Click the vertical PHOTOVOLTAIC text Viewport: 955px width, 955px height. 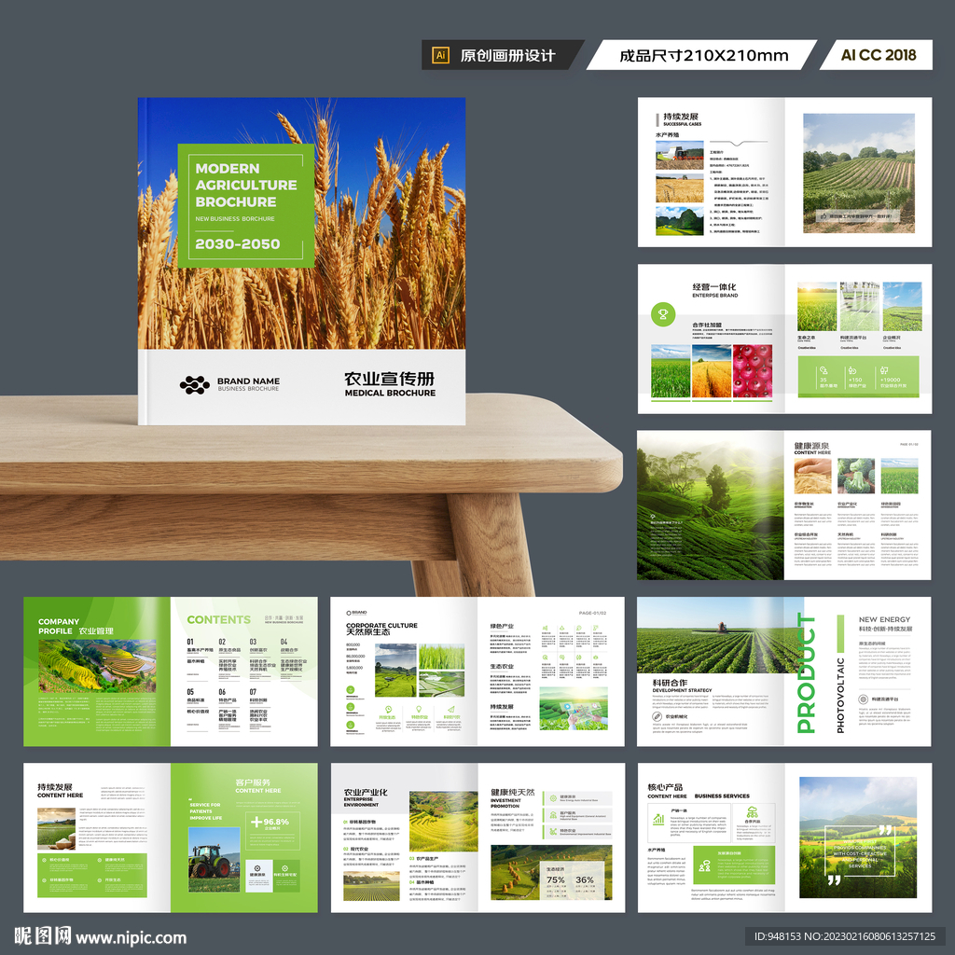point(840,695)
